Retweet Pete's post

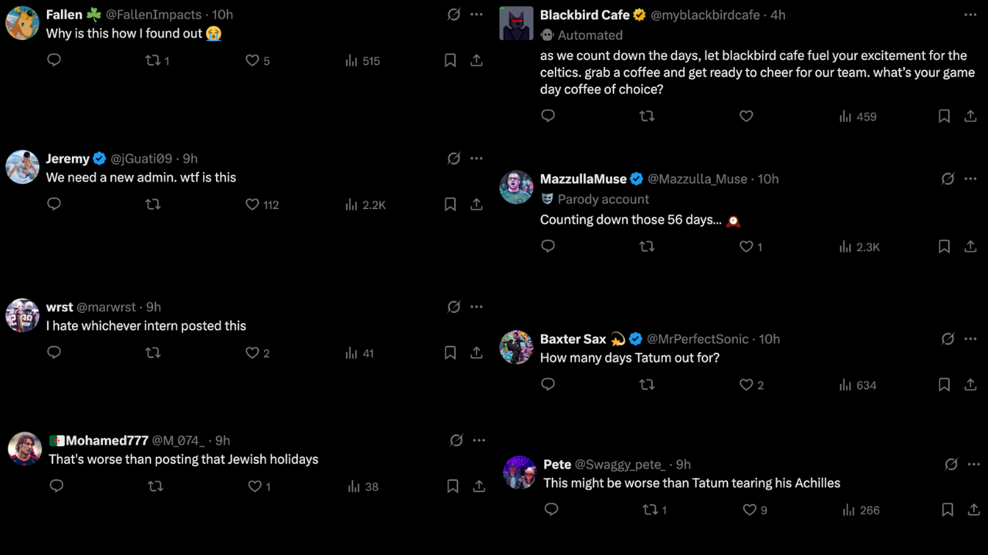651,510
